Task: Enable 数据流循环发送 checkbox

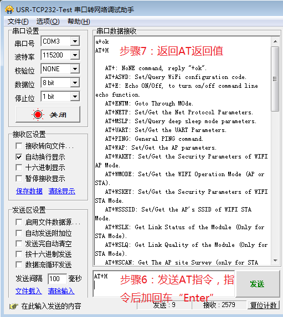Action: (x=19, y=265)
